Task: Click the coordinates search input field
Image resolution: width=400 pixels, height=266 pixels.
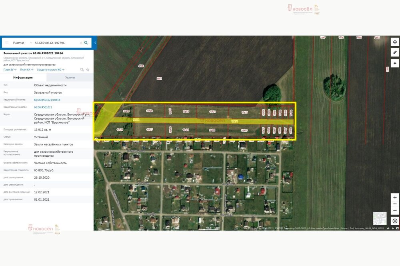Action: 56,43
